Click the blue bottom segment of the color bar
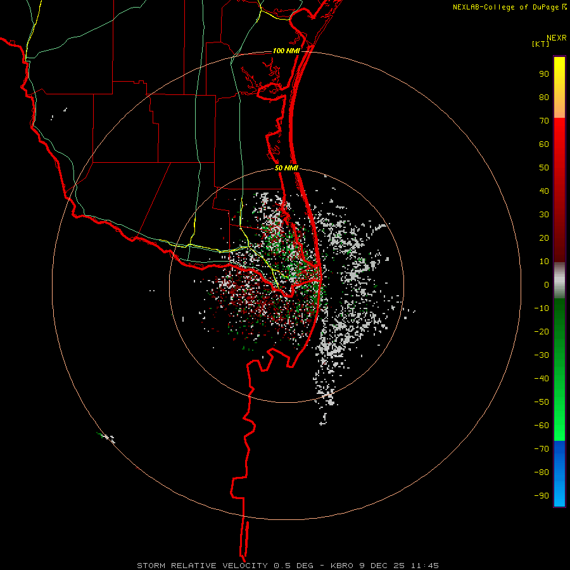Screen dimensions: 570x570 point(559,474)
